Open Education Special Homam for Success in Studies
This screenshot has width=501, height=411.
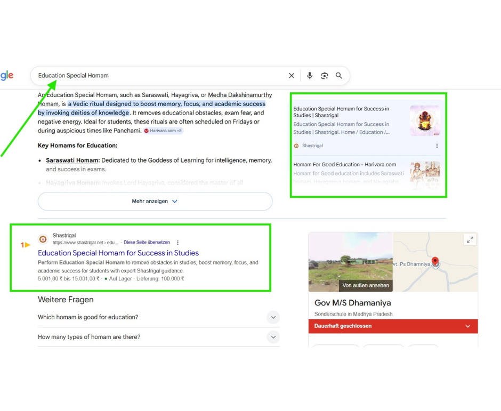[x=118, y=253]
